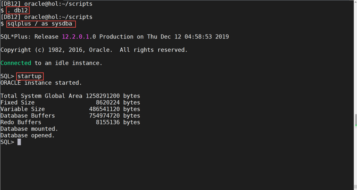This screenshot has height=190, width=357.
Task: Click the 'Variable Size' label
Action: pos(22,109)
